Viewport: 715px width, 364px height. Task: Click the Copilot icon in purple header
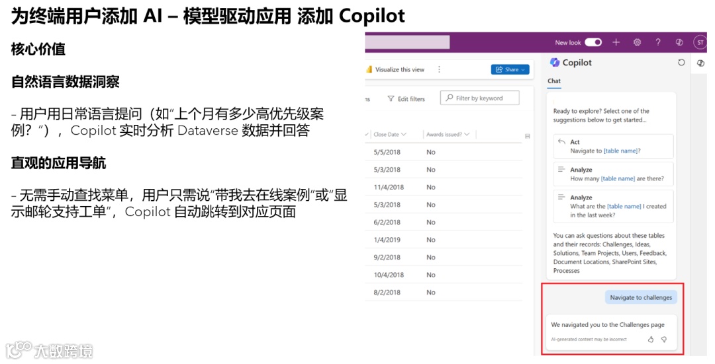679,42
